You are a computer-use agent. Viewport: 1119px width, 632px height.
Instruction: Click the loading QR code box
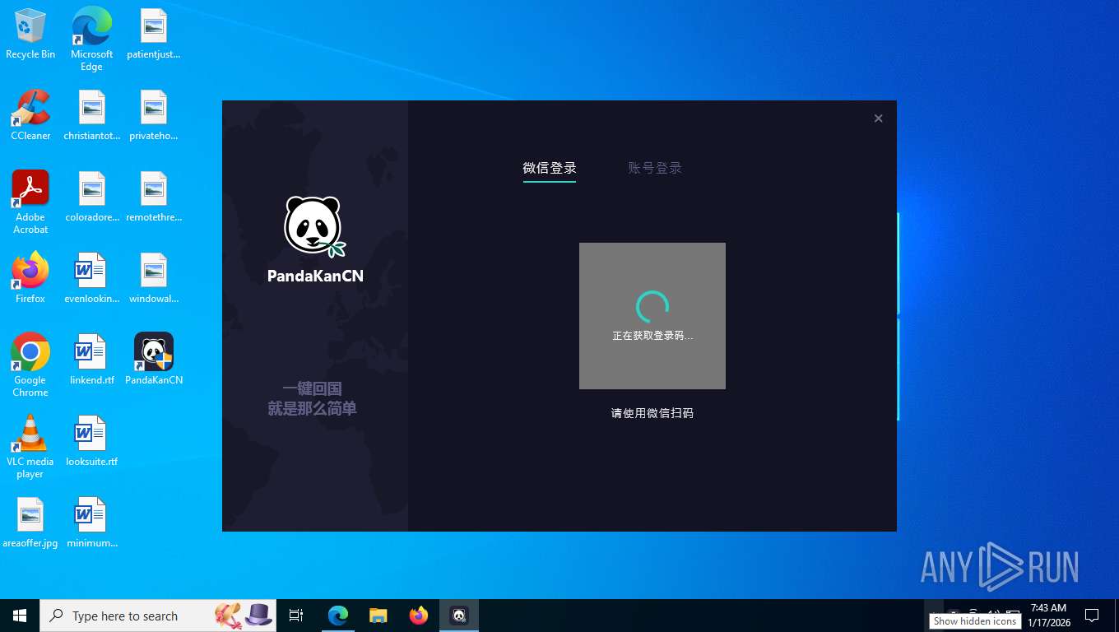[x=652, y=316]
